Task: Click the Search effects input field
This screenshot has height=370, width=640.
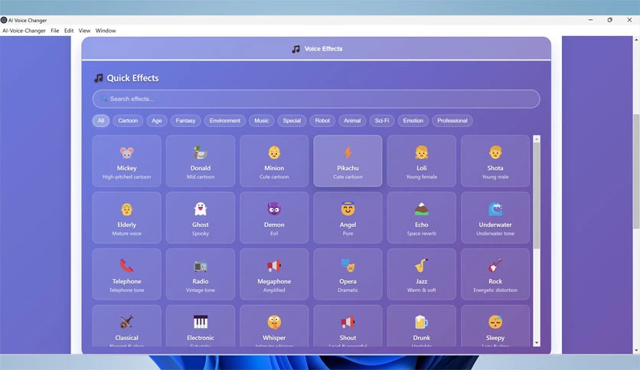Action: (316, 99)
